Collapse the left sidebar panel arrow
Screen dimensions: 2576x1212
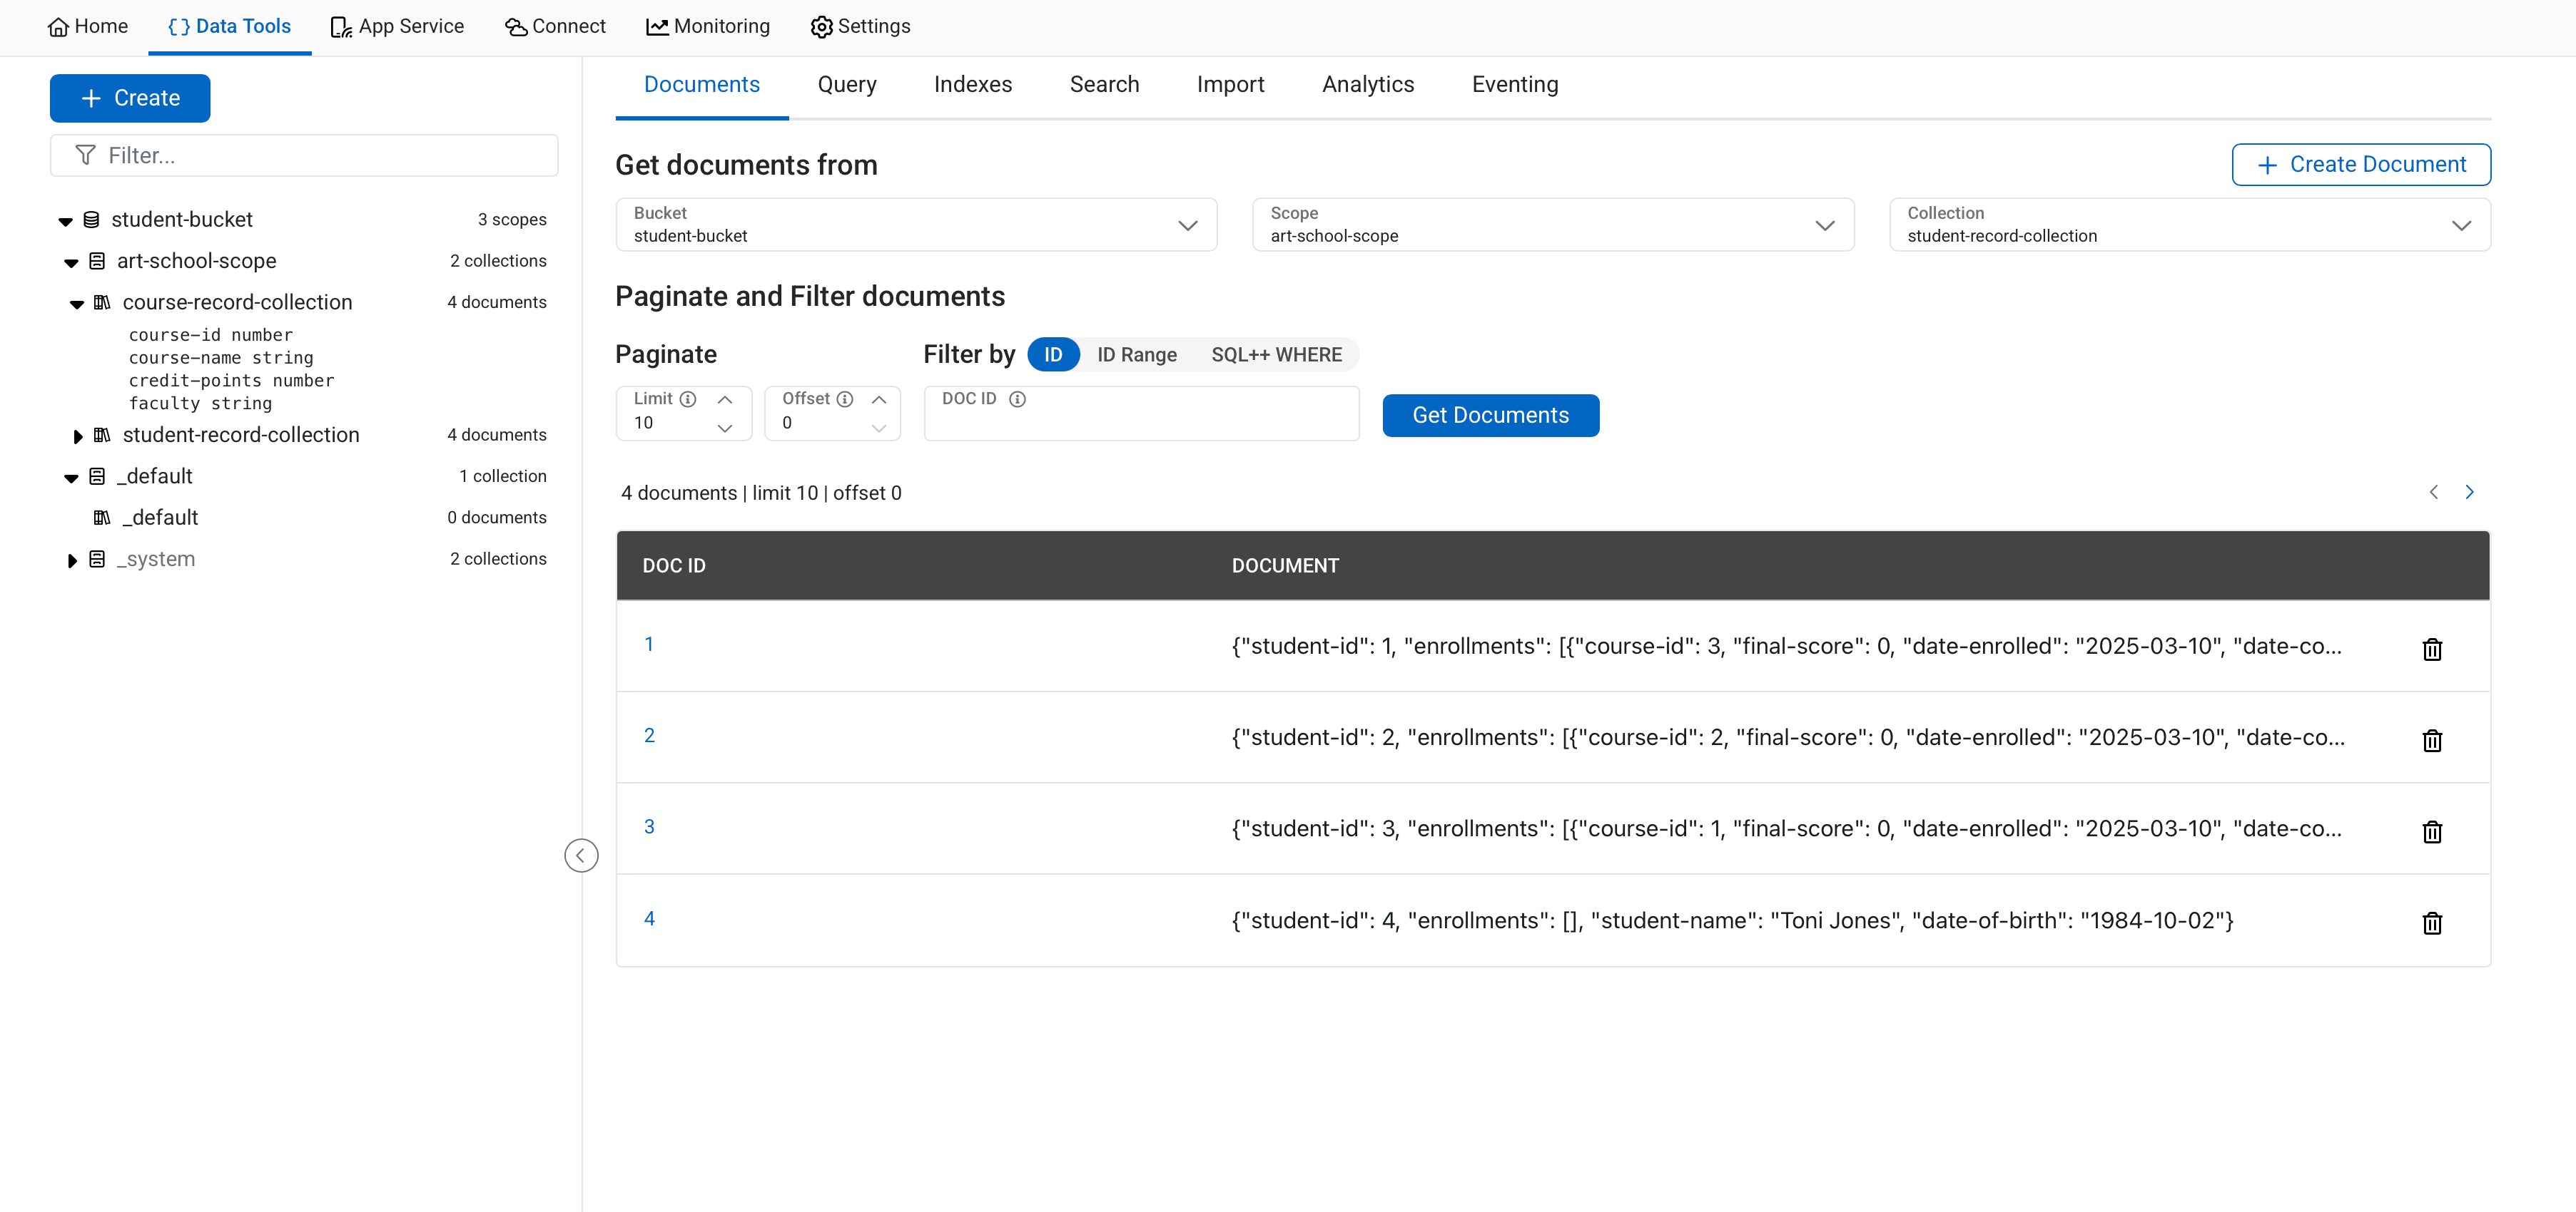[580, 856]
